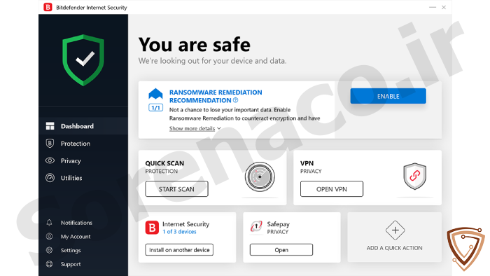Image resolution: width=490 pixels, height=276 pixels.
Task: Click the Safepay icon
Action: point(256,226)
